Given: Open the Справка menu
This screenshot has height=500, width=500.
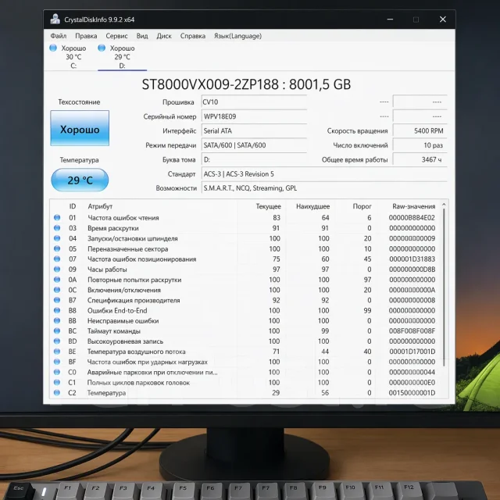Looking at the screenshot, I should pos(193,36).
